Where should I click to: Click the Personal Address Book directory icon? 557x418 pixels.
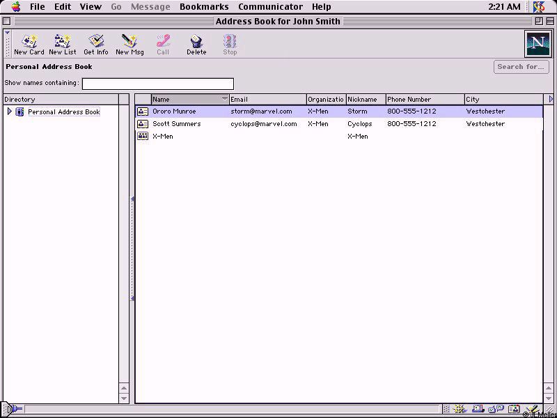pyautogui.click(x=20, y=112)
